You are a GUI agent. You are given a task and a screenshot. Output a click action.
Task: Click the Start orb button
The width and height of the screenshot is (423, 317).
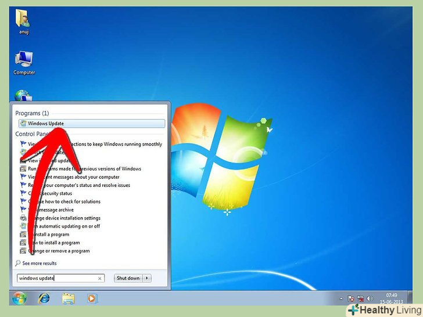tap(19, 298)
